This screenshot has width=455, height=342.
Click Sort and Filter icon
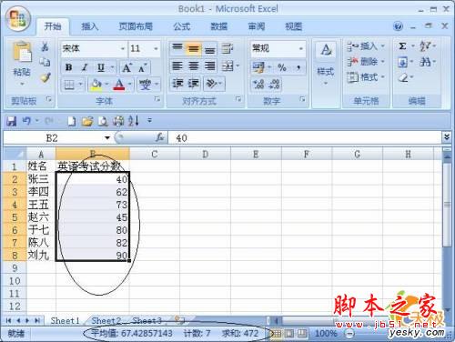pos(425,46)
